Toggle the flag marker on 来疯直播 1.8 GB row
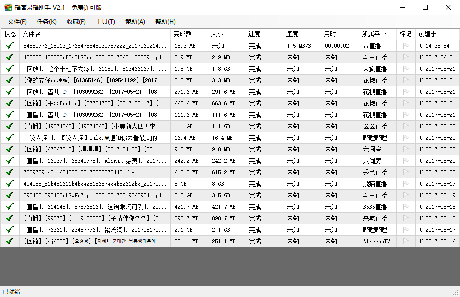This screenshot has width=460, height=297. (406, 69)
